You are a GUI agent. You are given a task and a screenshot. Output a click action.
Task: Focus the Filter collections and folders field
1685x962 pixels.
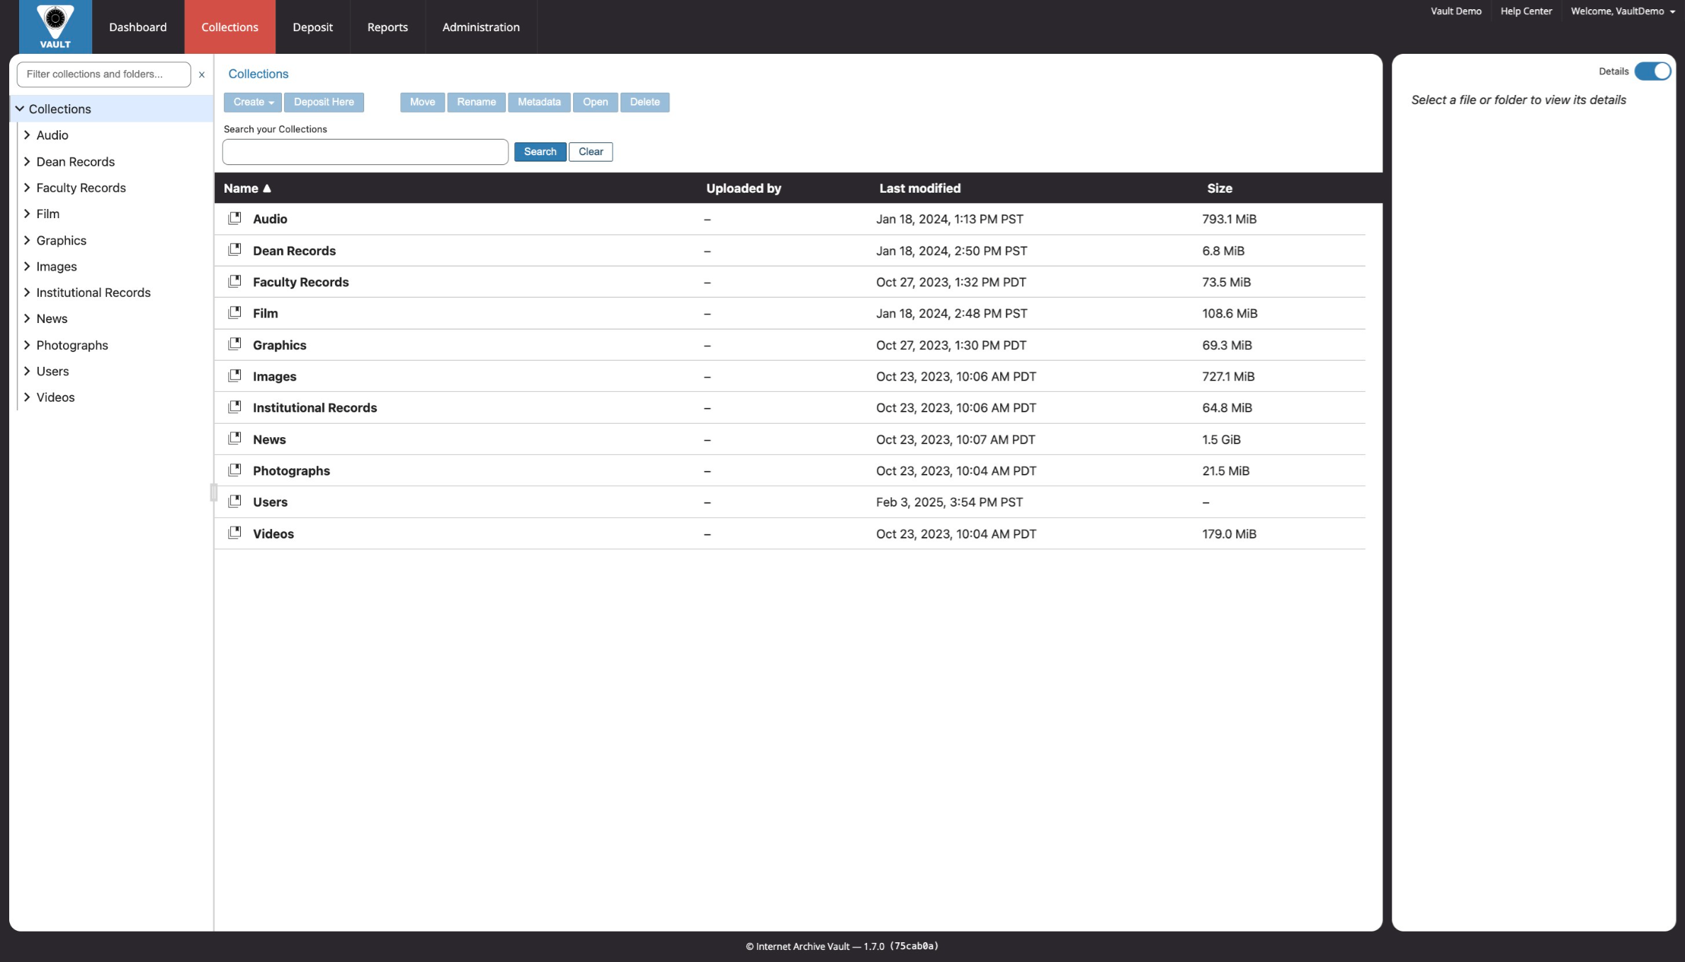click(x=103, y=74)
